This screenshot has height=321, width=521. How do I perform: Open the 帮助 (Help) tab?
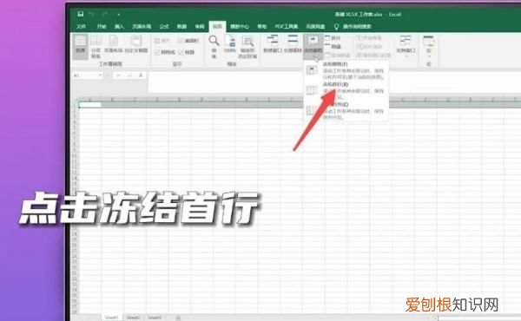(x=262, y=26)
